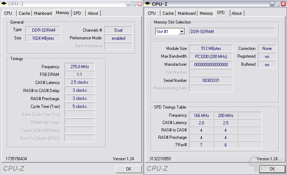287x175 pixels.
Task: Click Version 1.24 text in left window
Action: pos(123,159)
